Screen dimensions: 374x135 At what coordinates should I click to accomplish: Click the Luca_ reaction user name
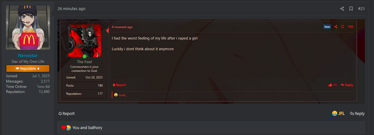click(x=123, y=95)
